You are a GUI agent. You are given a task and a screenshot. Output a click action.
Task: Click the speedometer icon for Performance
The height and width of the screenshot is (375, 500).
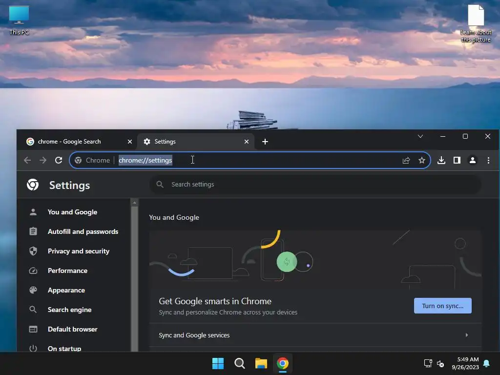pyautogui.click(x=33, y=271)
